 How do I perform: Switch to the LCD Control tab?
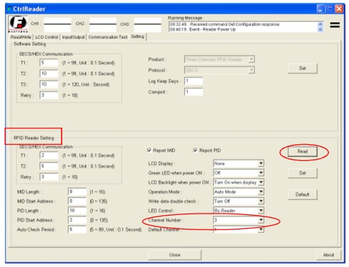pos(46,37)
